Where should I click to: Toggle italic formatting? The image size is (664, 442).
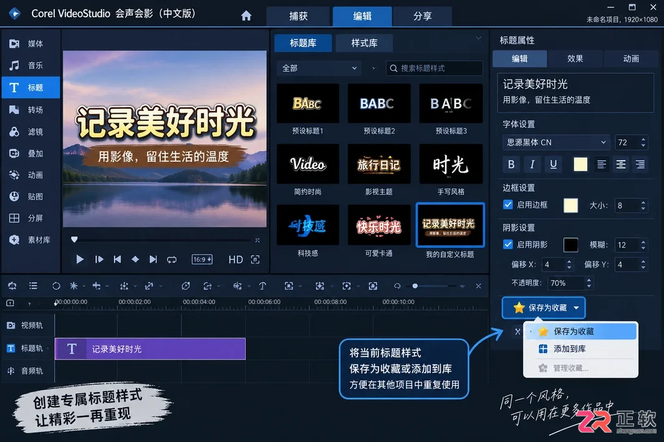(x=532, y=164)
